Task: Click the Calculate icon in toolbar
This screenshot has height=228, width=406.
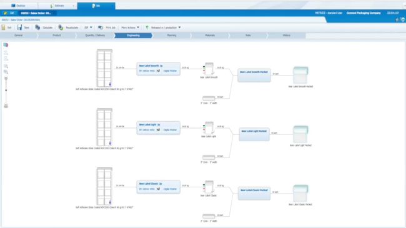Action: [37, 27]
